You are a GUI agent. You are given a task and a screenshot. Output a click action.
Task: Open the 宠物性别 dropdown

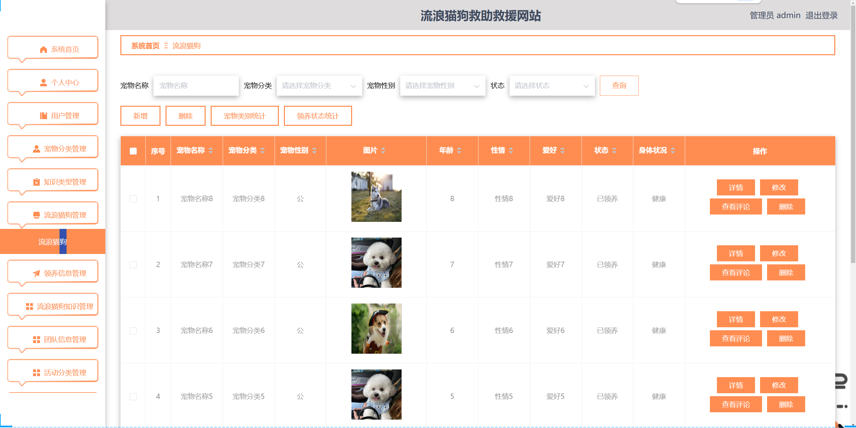click(442, 86)
